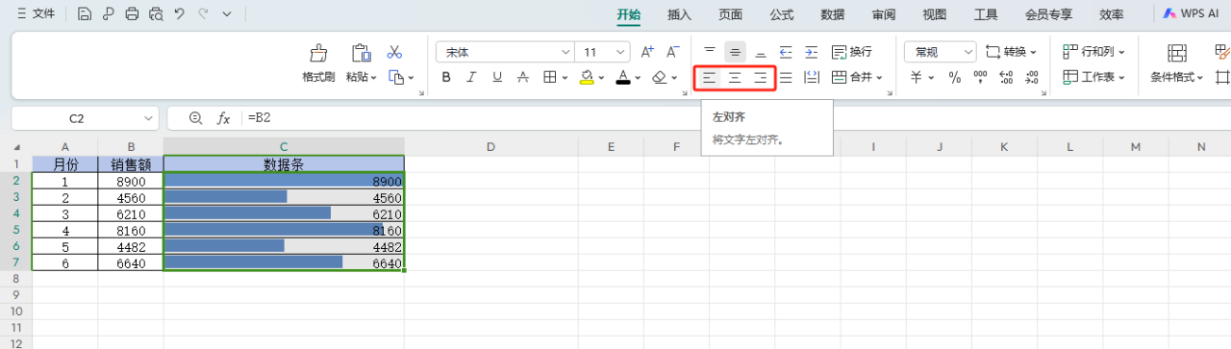The width and height of the screenshot is (1231, 349).
Task: Open Print Preview from quick access toolbar
Action: (156, 13)
